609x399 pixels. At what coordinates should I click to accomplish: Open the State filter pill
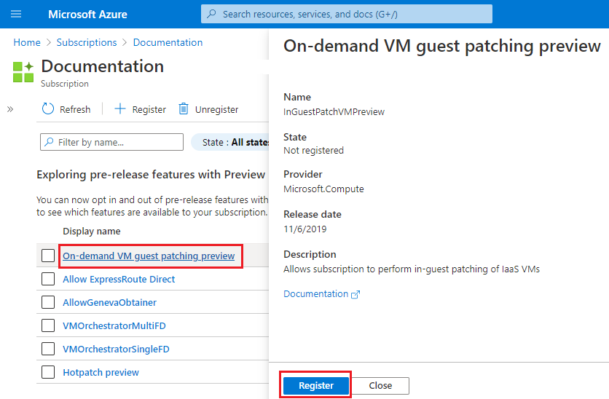click(230, 143)
